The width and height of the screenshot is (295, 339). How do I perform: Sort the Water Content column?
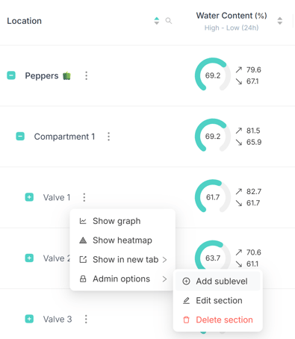point(280,21)
